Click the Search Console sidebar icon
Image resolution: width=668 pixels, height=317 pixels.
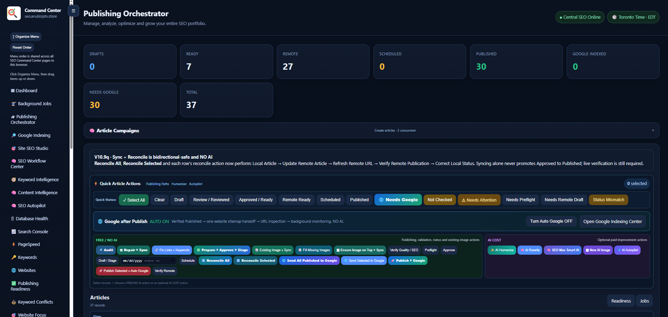pos(14,231)
